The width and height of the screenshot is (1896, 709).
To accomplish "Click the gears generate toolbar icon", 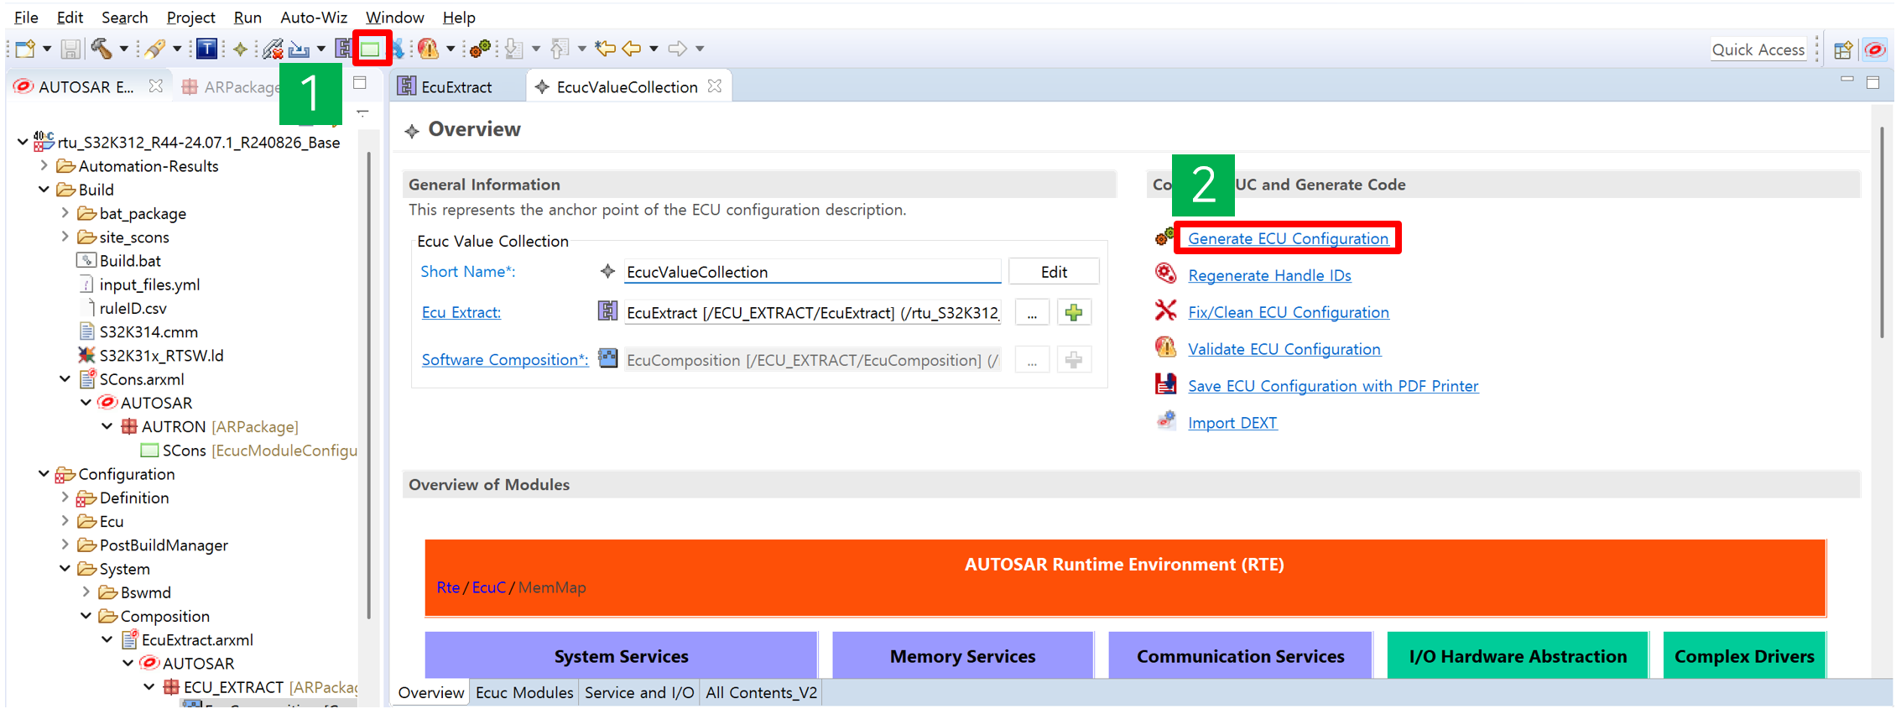I will (480, 49).
